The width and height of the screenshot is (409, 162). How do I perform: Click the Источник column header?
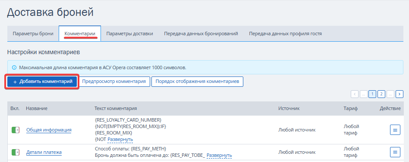click(289, 109)
